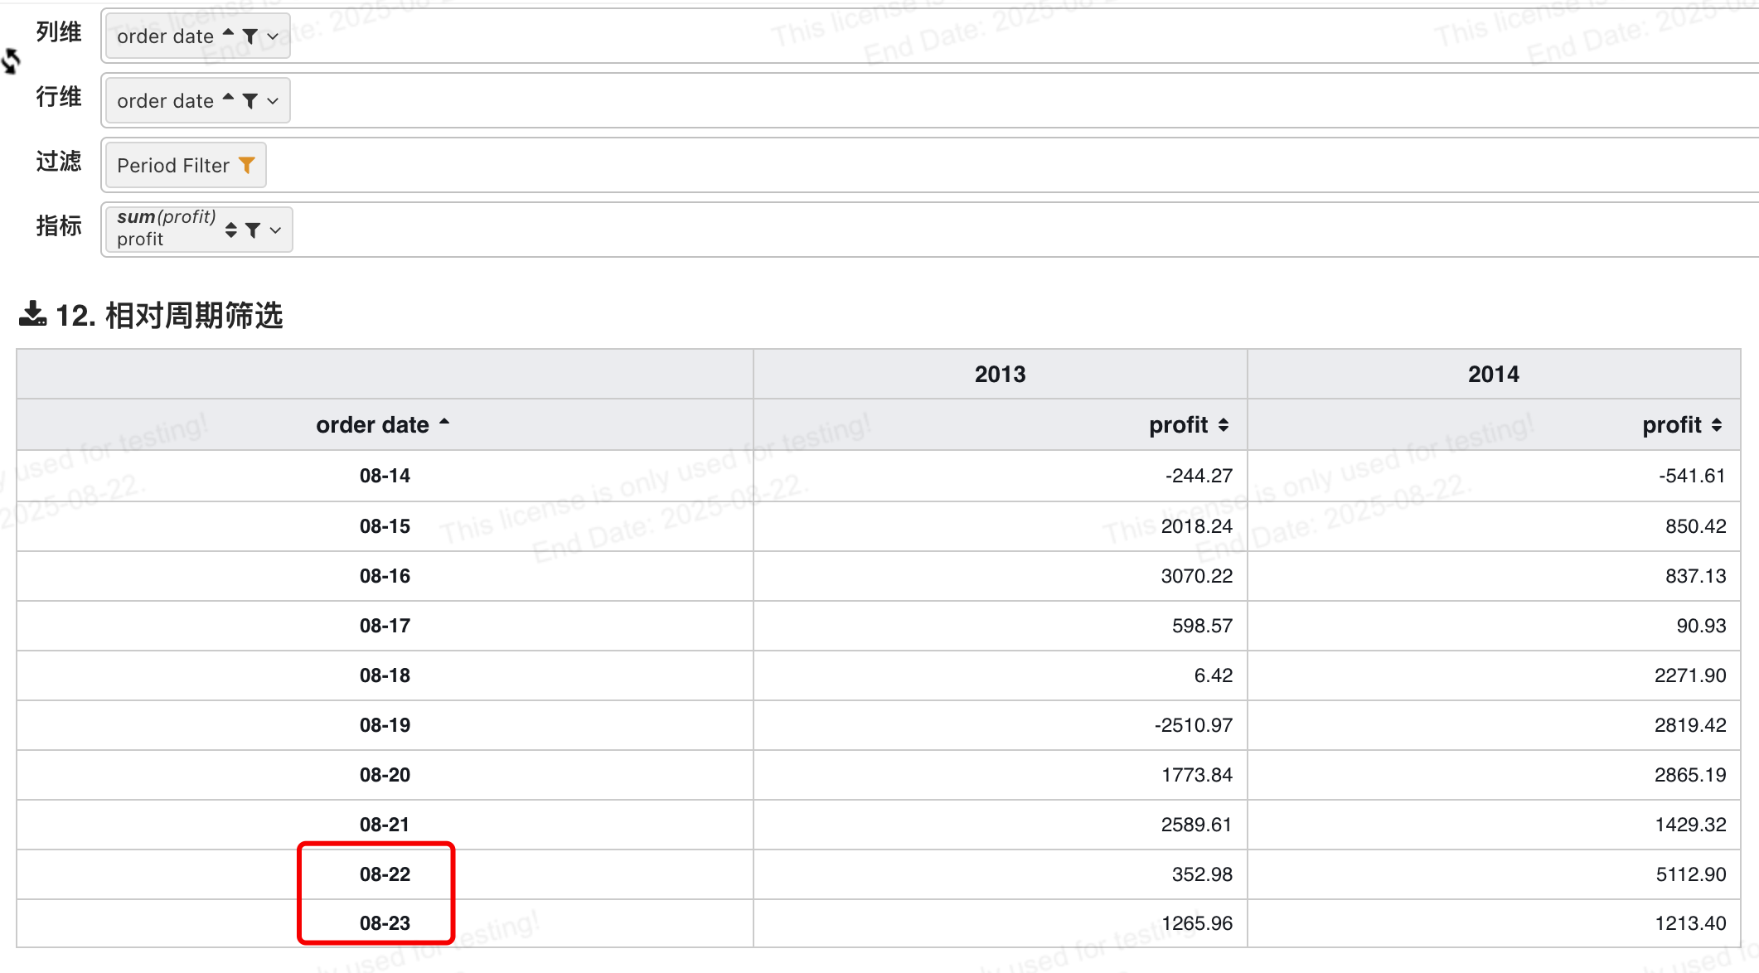Click the filter funnel on row dimension order date
The height and width of the screenshot is (973, 1759).
click(250, 101)
